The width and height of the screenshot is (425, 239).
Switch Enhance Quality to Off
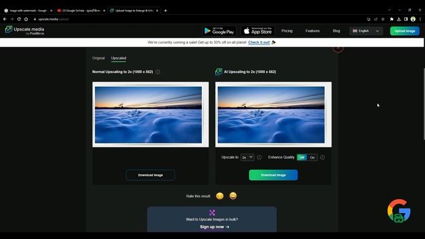[x=302, y=157]
